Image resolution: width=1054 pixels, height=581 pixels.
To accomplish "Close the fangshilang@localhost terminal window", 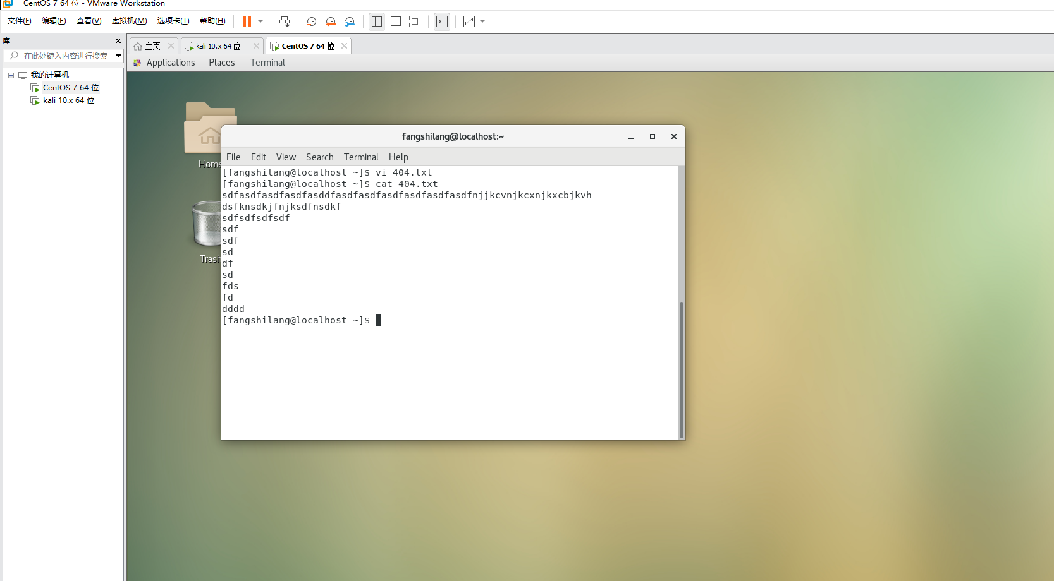I will 674,136.
